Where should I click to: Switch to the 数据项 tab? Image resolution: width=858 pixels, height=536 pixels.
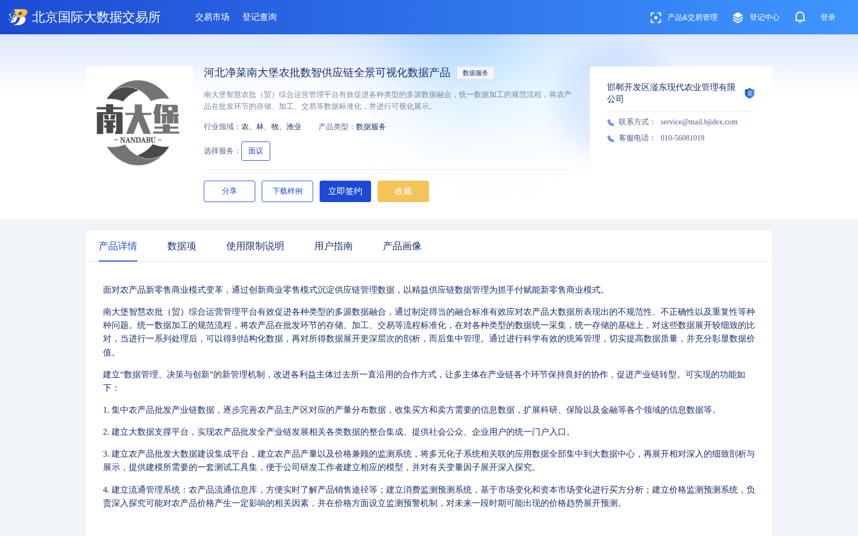coord(182,246)
